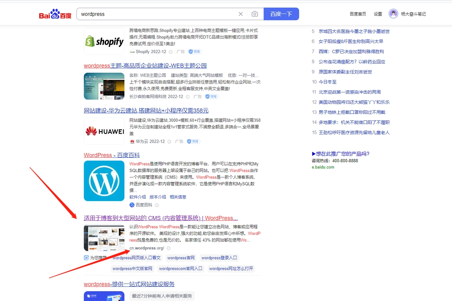Select the wordpress官网 related search chip

point(181,258)
